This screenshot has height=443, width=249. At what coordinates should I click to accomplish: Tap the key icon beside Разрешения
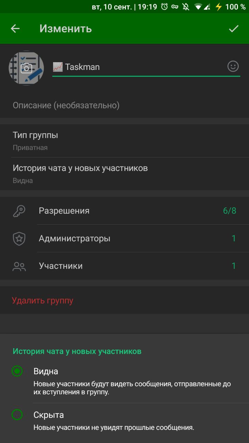pos(19,211)
